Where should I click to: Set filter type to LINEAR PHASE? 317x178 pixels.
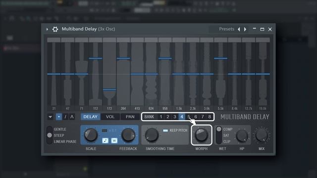tap(65, 141)
